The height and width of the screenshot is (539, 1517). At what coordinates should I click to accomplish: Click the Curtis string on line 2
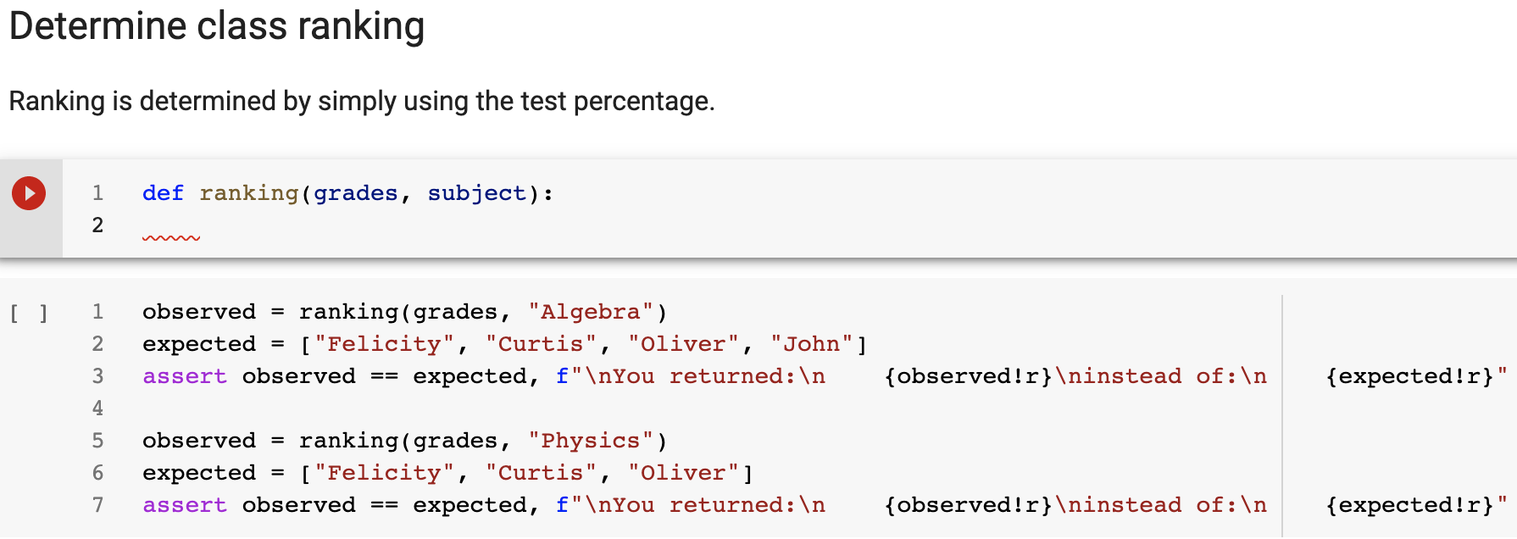pos(541,343)
